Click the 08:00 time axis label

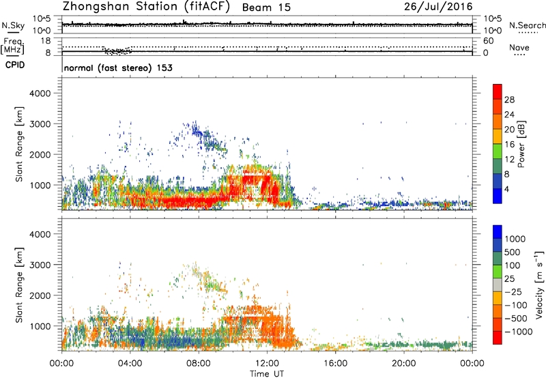[199, 364]
